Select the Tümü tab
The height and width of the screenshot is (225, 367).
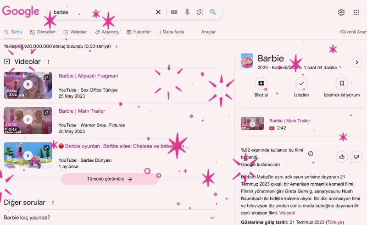[x=13, y=32]
